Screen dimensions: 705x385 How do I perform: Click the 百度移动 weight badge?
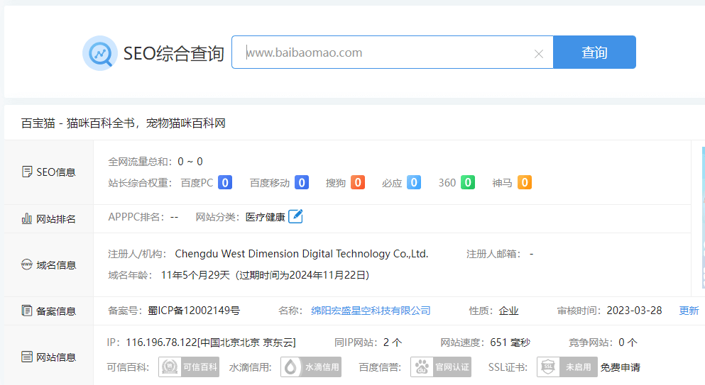coord(302,183)
